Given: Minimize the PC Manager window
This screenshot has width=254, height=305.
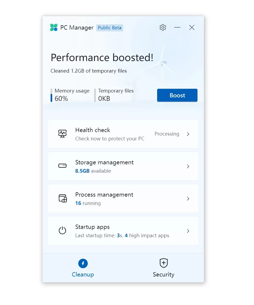Looking at the screenshot, I should (x=177, y=27).
